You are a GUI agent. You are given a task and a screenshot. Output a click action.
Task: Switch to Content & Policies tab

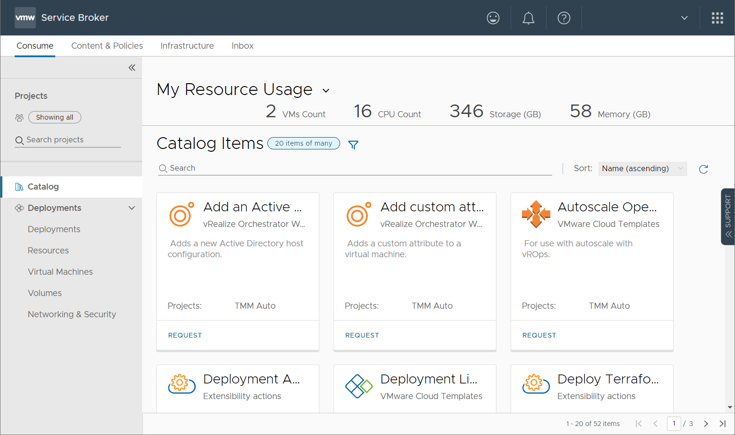pyautogui.click(x=107, y=46)
